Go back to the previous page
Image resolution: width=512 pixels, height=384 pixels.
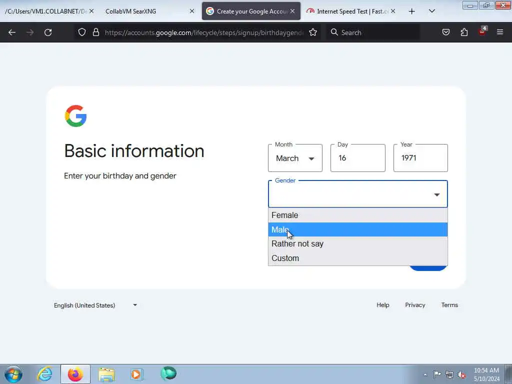(x=12, y=32)
